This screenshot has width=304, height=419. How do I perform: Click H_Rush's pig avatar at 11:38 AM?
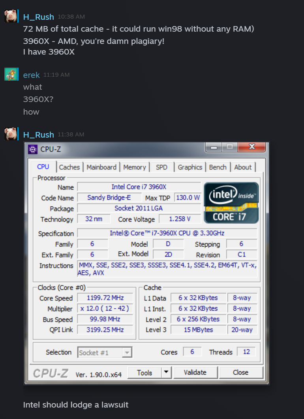(x=11, y=134)
